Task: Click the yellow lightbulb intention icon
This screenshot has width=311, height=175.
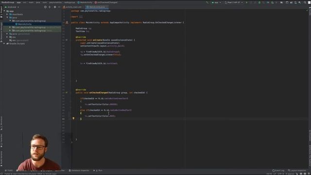Action: (x=73, y=119)
